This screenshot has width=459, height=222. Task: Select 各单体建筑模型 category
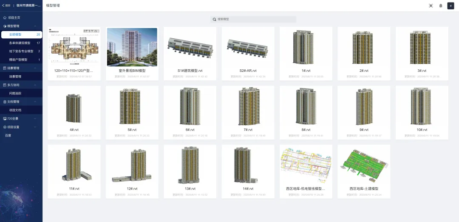pos(20,43)
